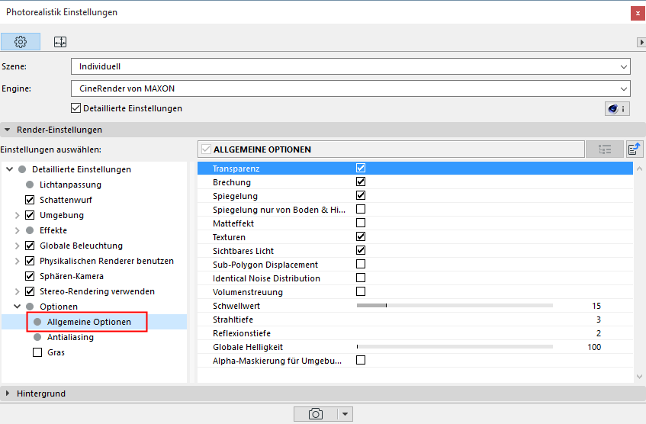Expand the Umgebung tree node
Image resolution: width=646 pixels, height=424 pixels.
tap(18, 215)
